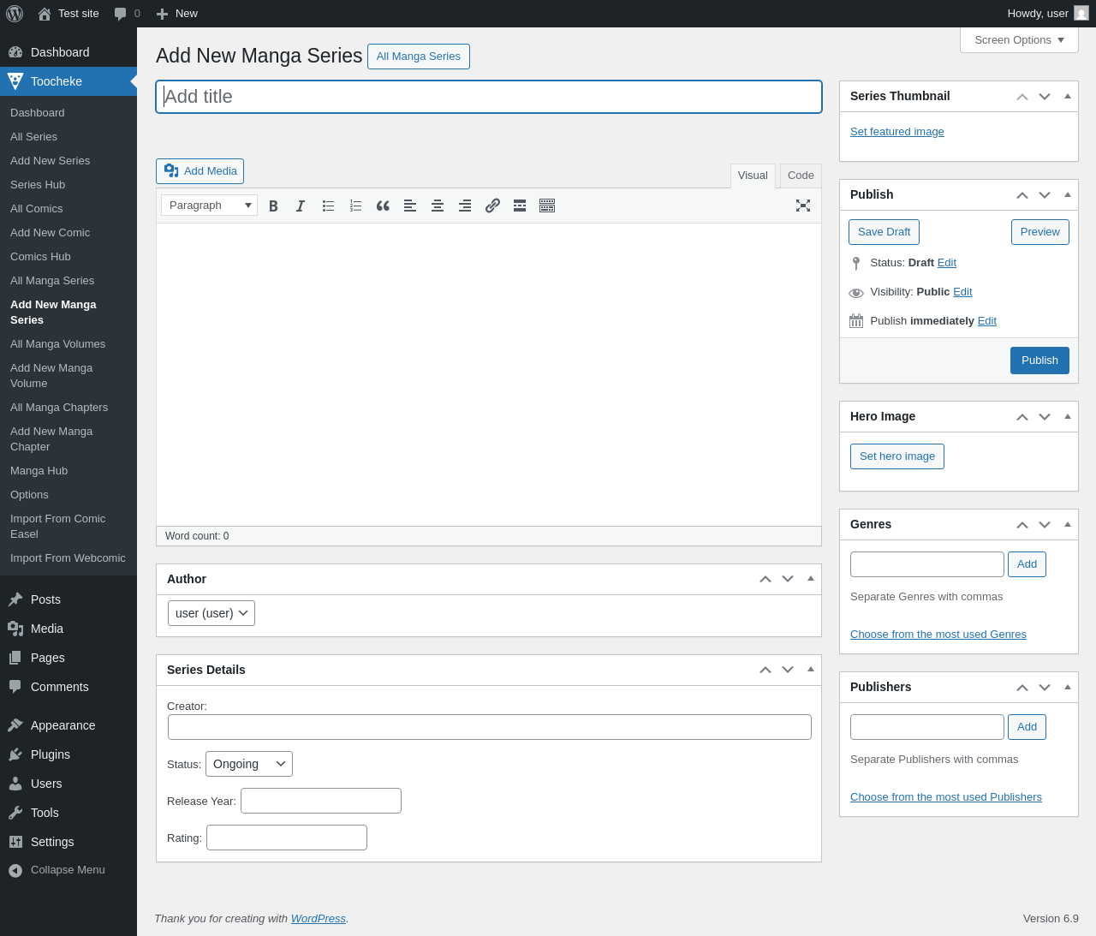This screenshot has height=936, width=1096.
Task: Collapse the Series Details panel toggle
Action: [x=811, y=670]
